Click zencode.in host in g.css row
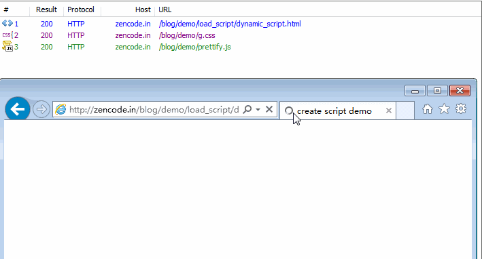The width and height of the screenshot is (482, 259). (133, 35)
